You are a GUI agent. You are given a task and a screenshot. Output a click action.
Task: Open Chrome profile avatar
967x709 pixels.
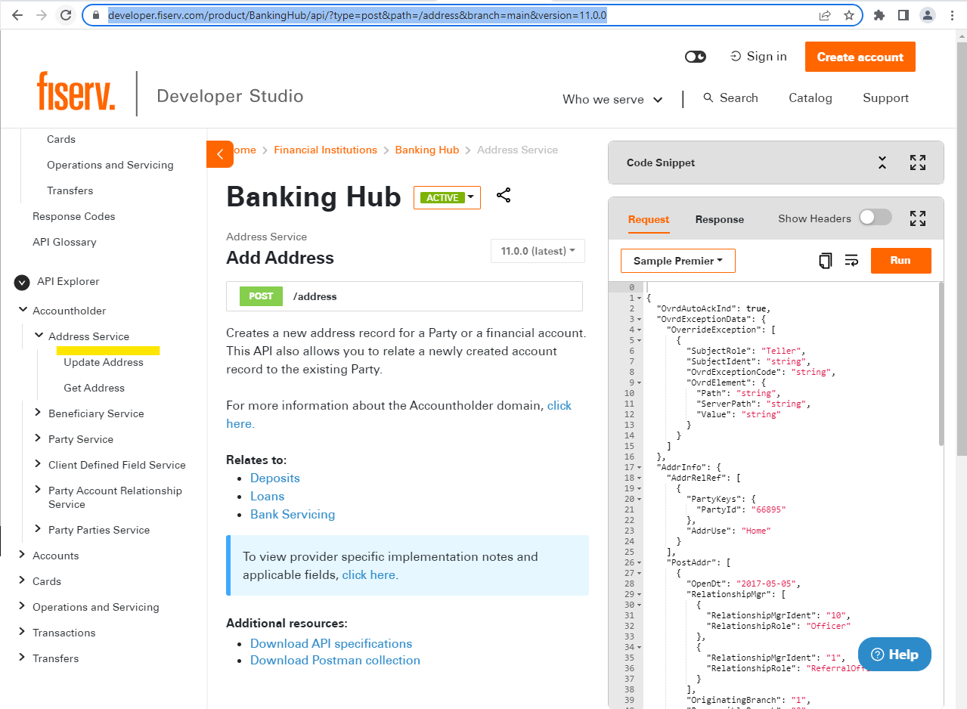[x=928, y=15]
